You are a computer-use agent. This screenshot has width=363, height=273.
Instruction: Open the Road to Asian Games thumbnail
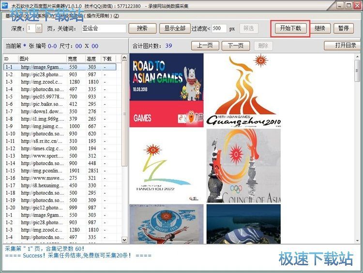(x=166, y=90)
